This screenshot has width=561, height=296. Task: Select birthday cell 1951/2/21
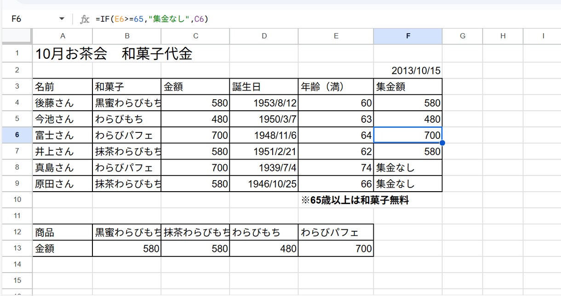click(264, 151)
